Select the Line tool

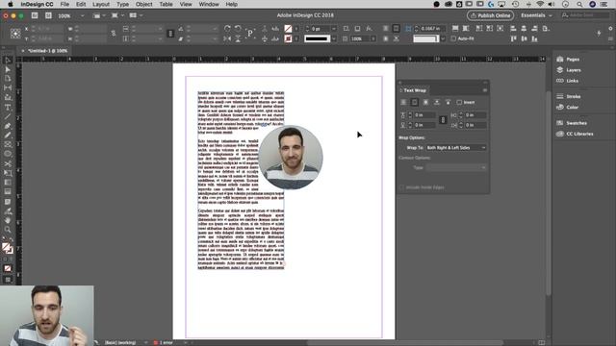click(x=8, y=116)
